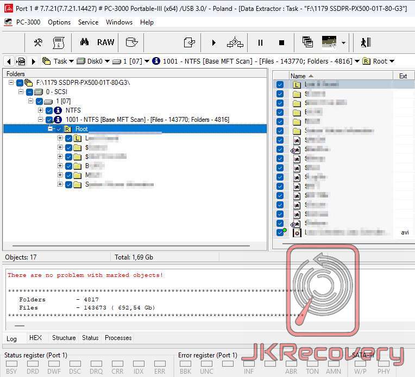This screenshot has height=377, width=415.
Task: Open the Task breadcrumb dropdown arrow
Action: pyautogui.click(x=72, y=61)
